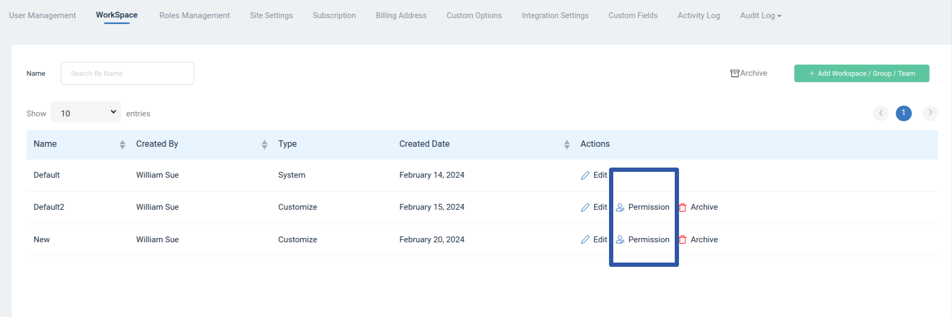Click William Sue in New row
The width and height of the screenshot is (952, 317).
(158, 240)
